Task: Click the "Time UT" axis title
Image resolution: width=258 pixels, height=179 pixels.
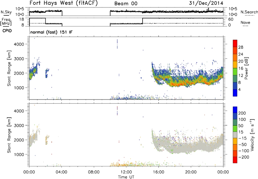Action: click(x=126, y=177)
